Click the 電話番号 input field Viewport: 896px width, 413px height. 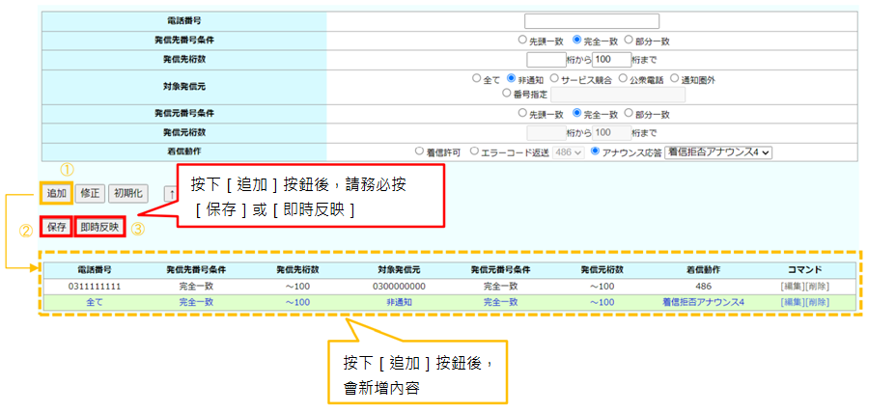point(591,20)
